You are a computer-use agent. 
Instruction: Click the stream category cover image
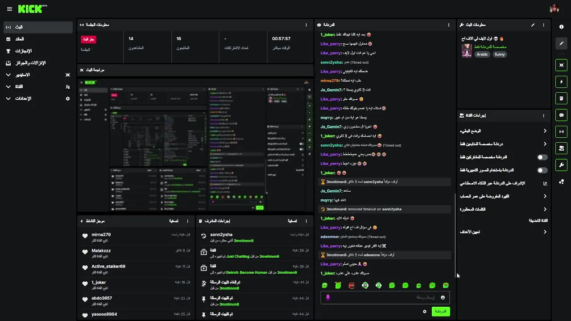(x=467, y=50)
